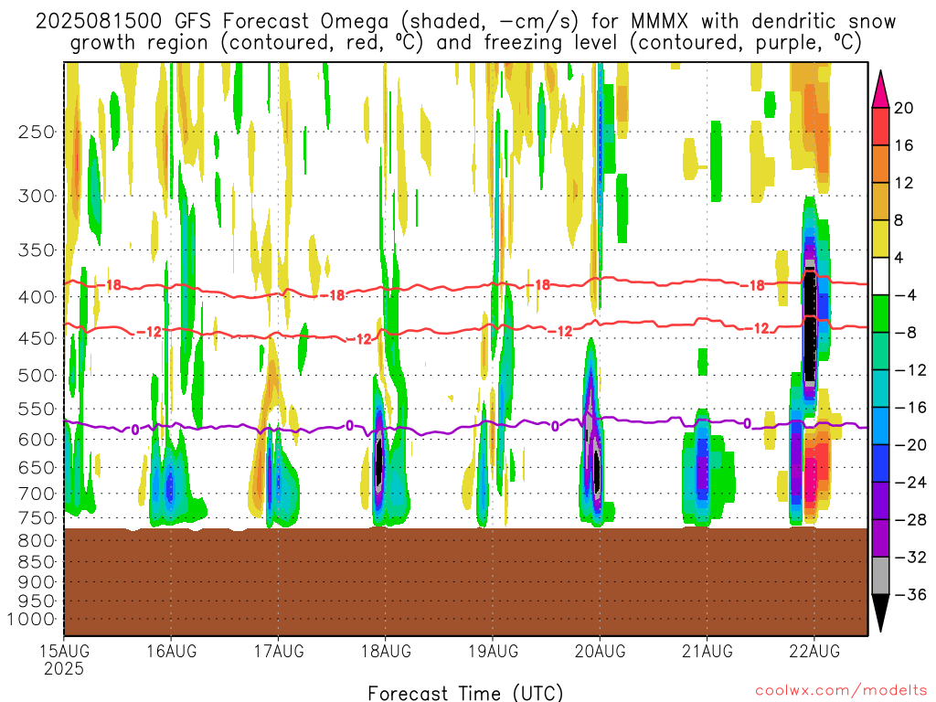Click the purple 0 freezing label near 16AUG
936x702 pixels.
[135, 430]
